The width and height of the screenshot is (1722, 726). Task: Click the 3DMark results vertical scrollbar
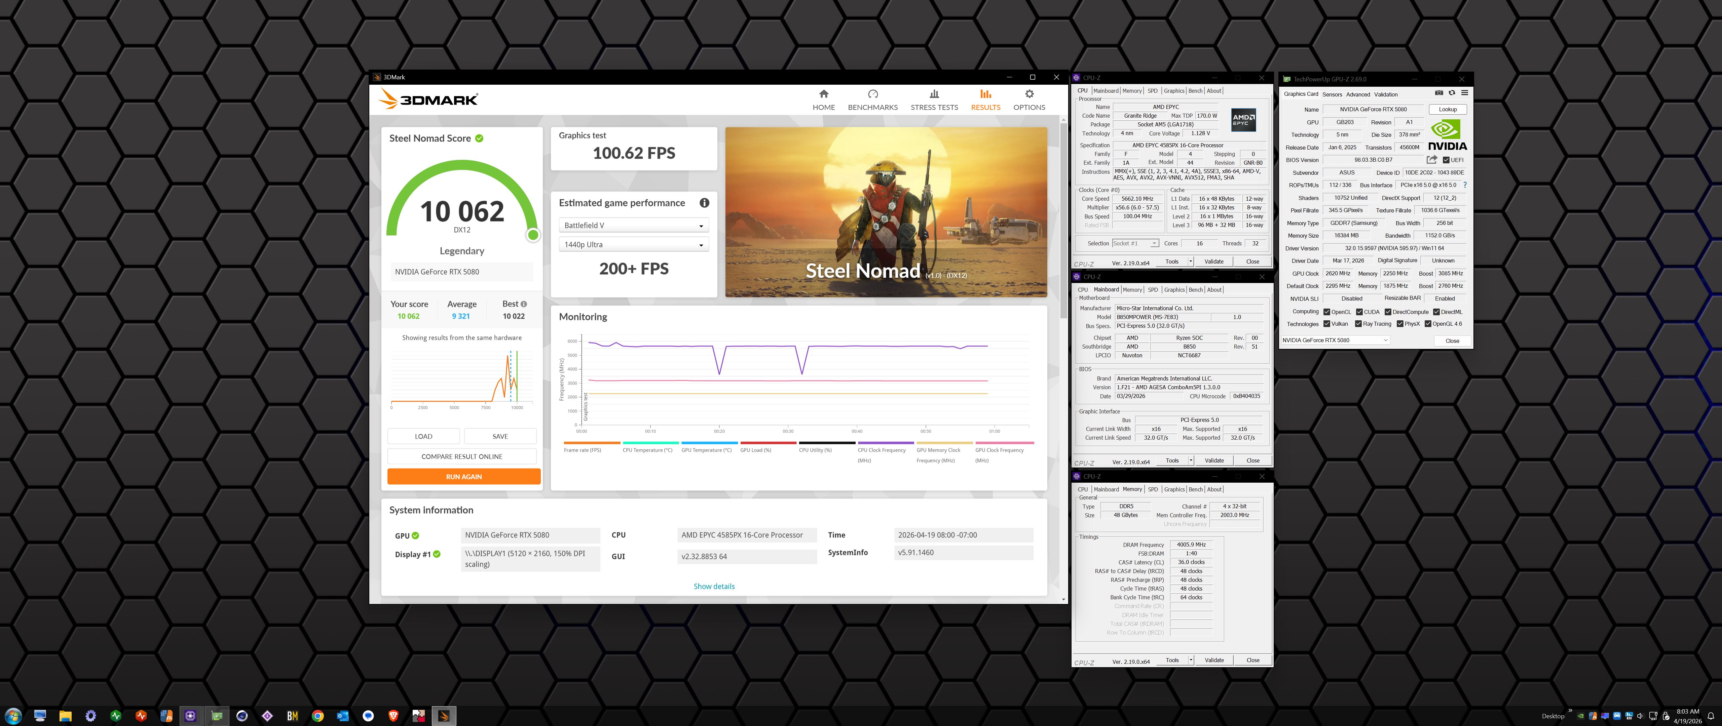(x=1063, y=220)
